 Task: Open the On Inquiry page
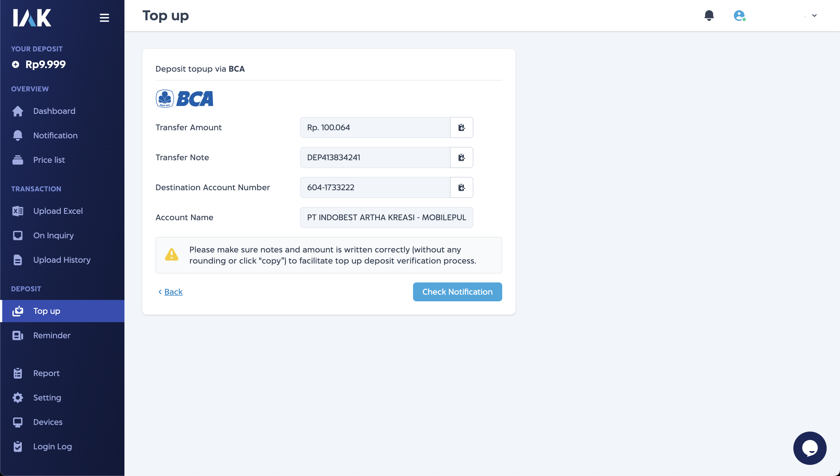53,235
